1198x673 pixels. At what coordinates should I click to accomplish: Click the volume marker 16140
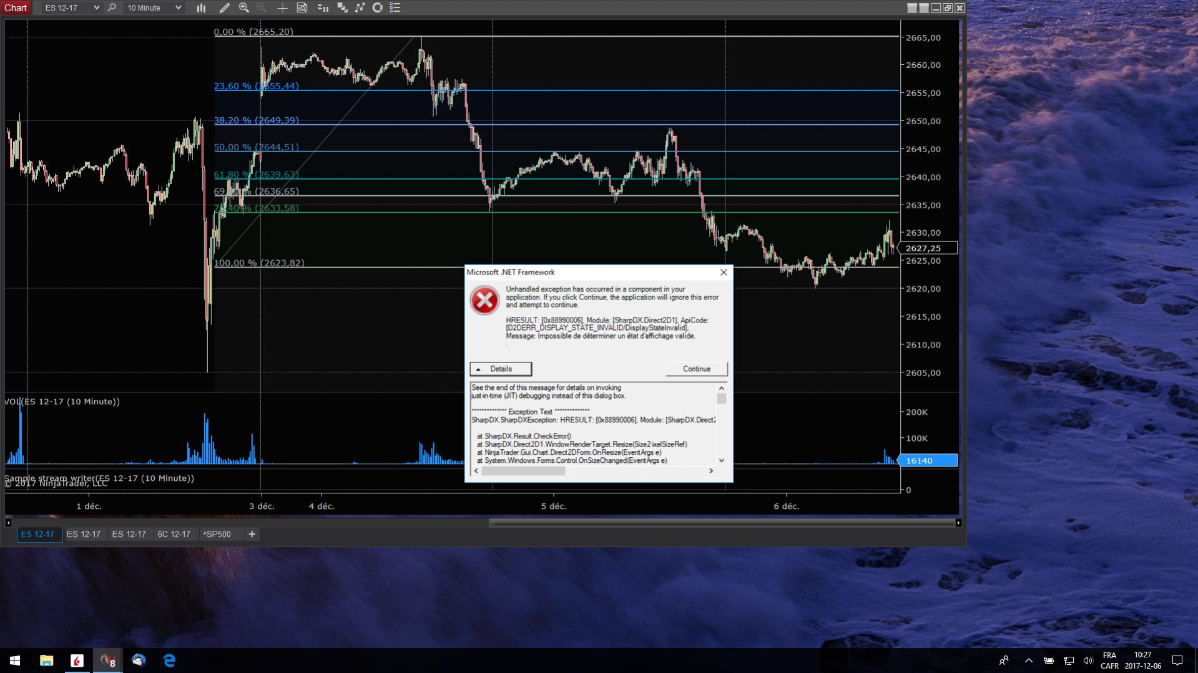[927, 460]
